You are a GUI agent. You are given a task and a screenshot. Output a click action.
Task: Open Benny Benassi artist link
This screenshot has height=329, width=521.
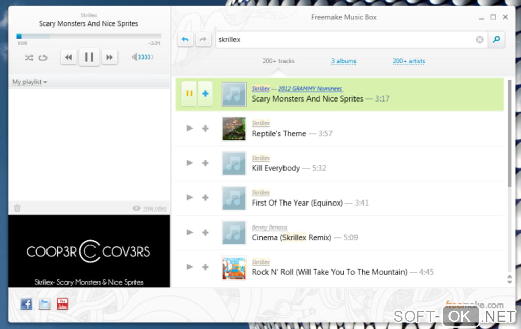point(270,227)
